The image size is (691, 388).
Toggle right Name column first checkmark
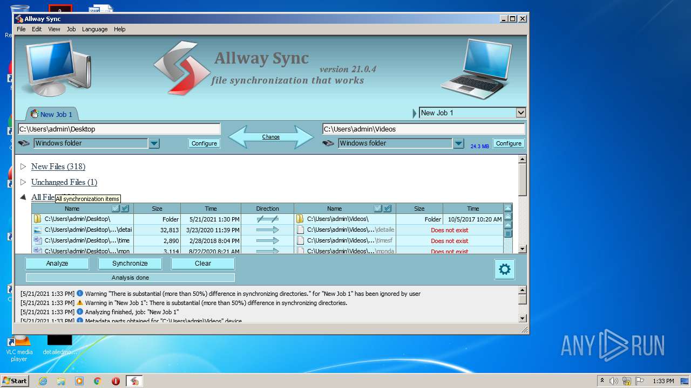point(378,209)
